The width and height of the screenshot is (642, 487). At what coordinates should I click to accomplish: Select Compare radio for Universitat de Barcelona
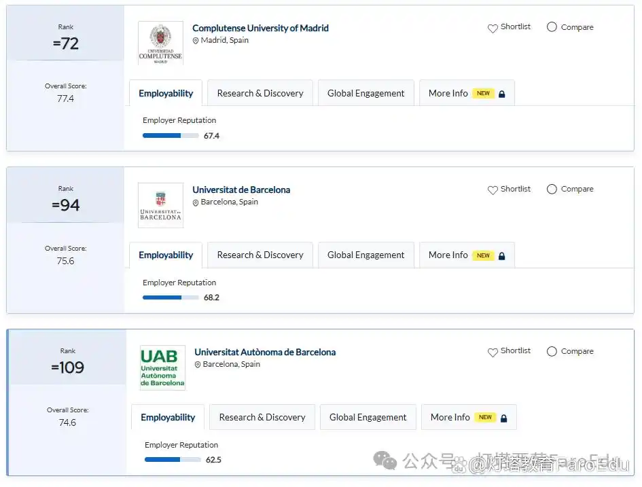(x=552, y=190)
